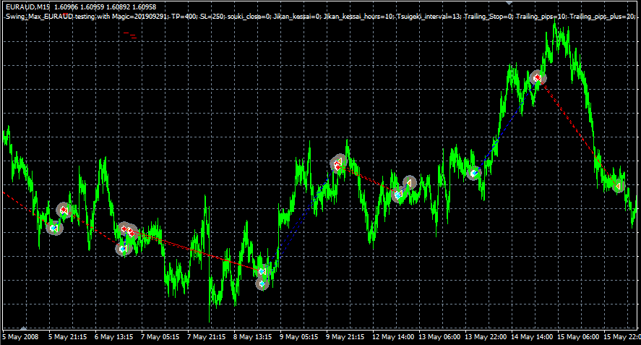Click the red marker above 9 May 21:15

337,164
